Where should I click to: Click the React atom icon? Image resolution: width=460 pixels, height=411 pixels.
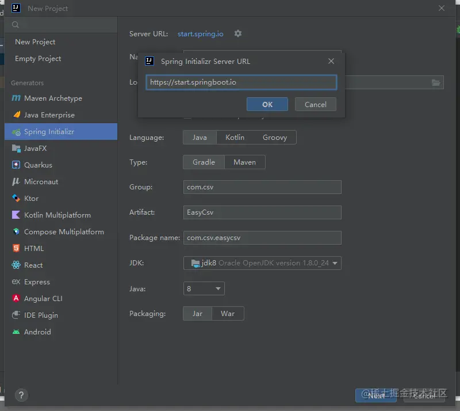coord(16,265)
